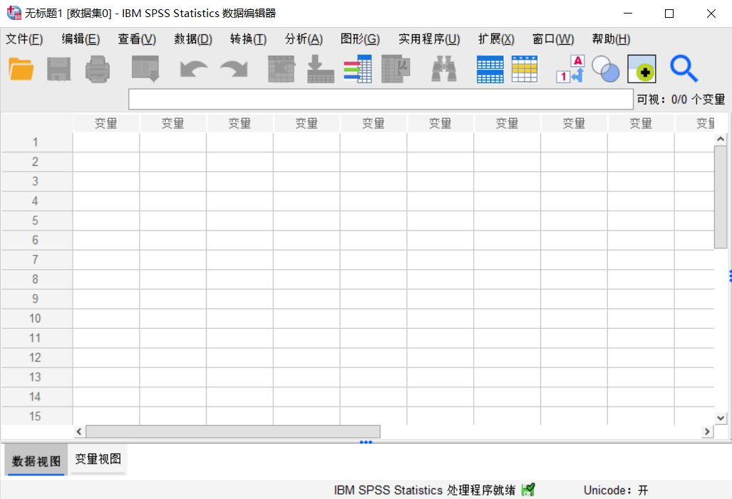This screenshot has width=732, height=499.
Task: Open the 编辑(E) menu
Action: [81, 39]
